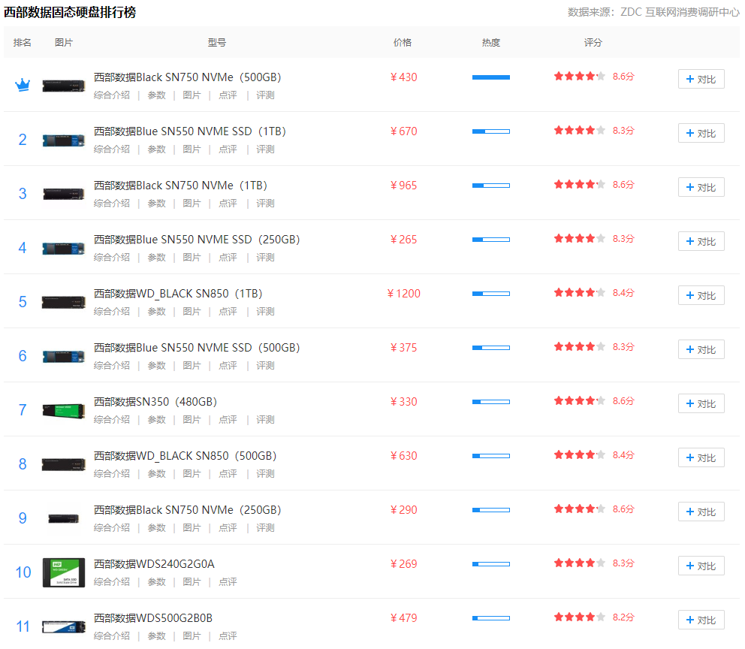Click the 热度 column header
745x649 pixels.
(490, 43)
